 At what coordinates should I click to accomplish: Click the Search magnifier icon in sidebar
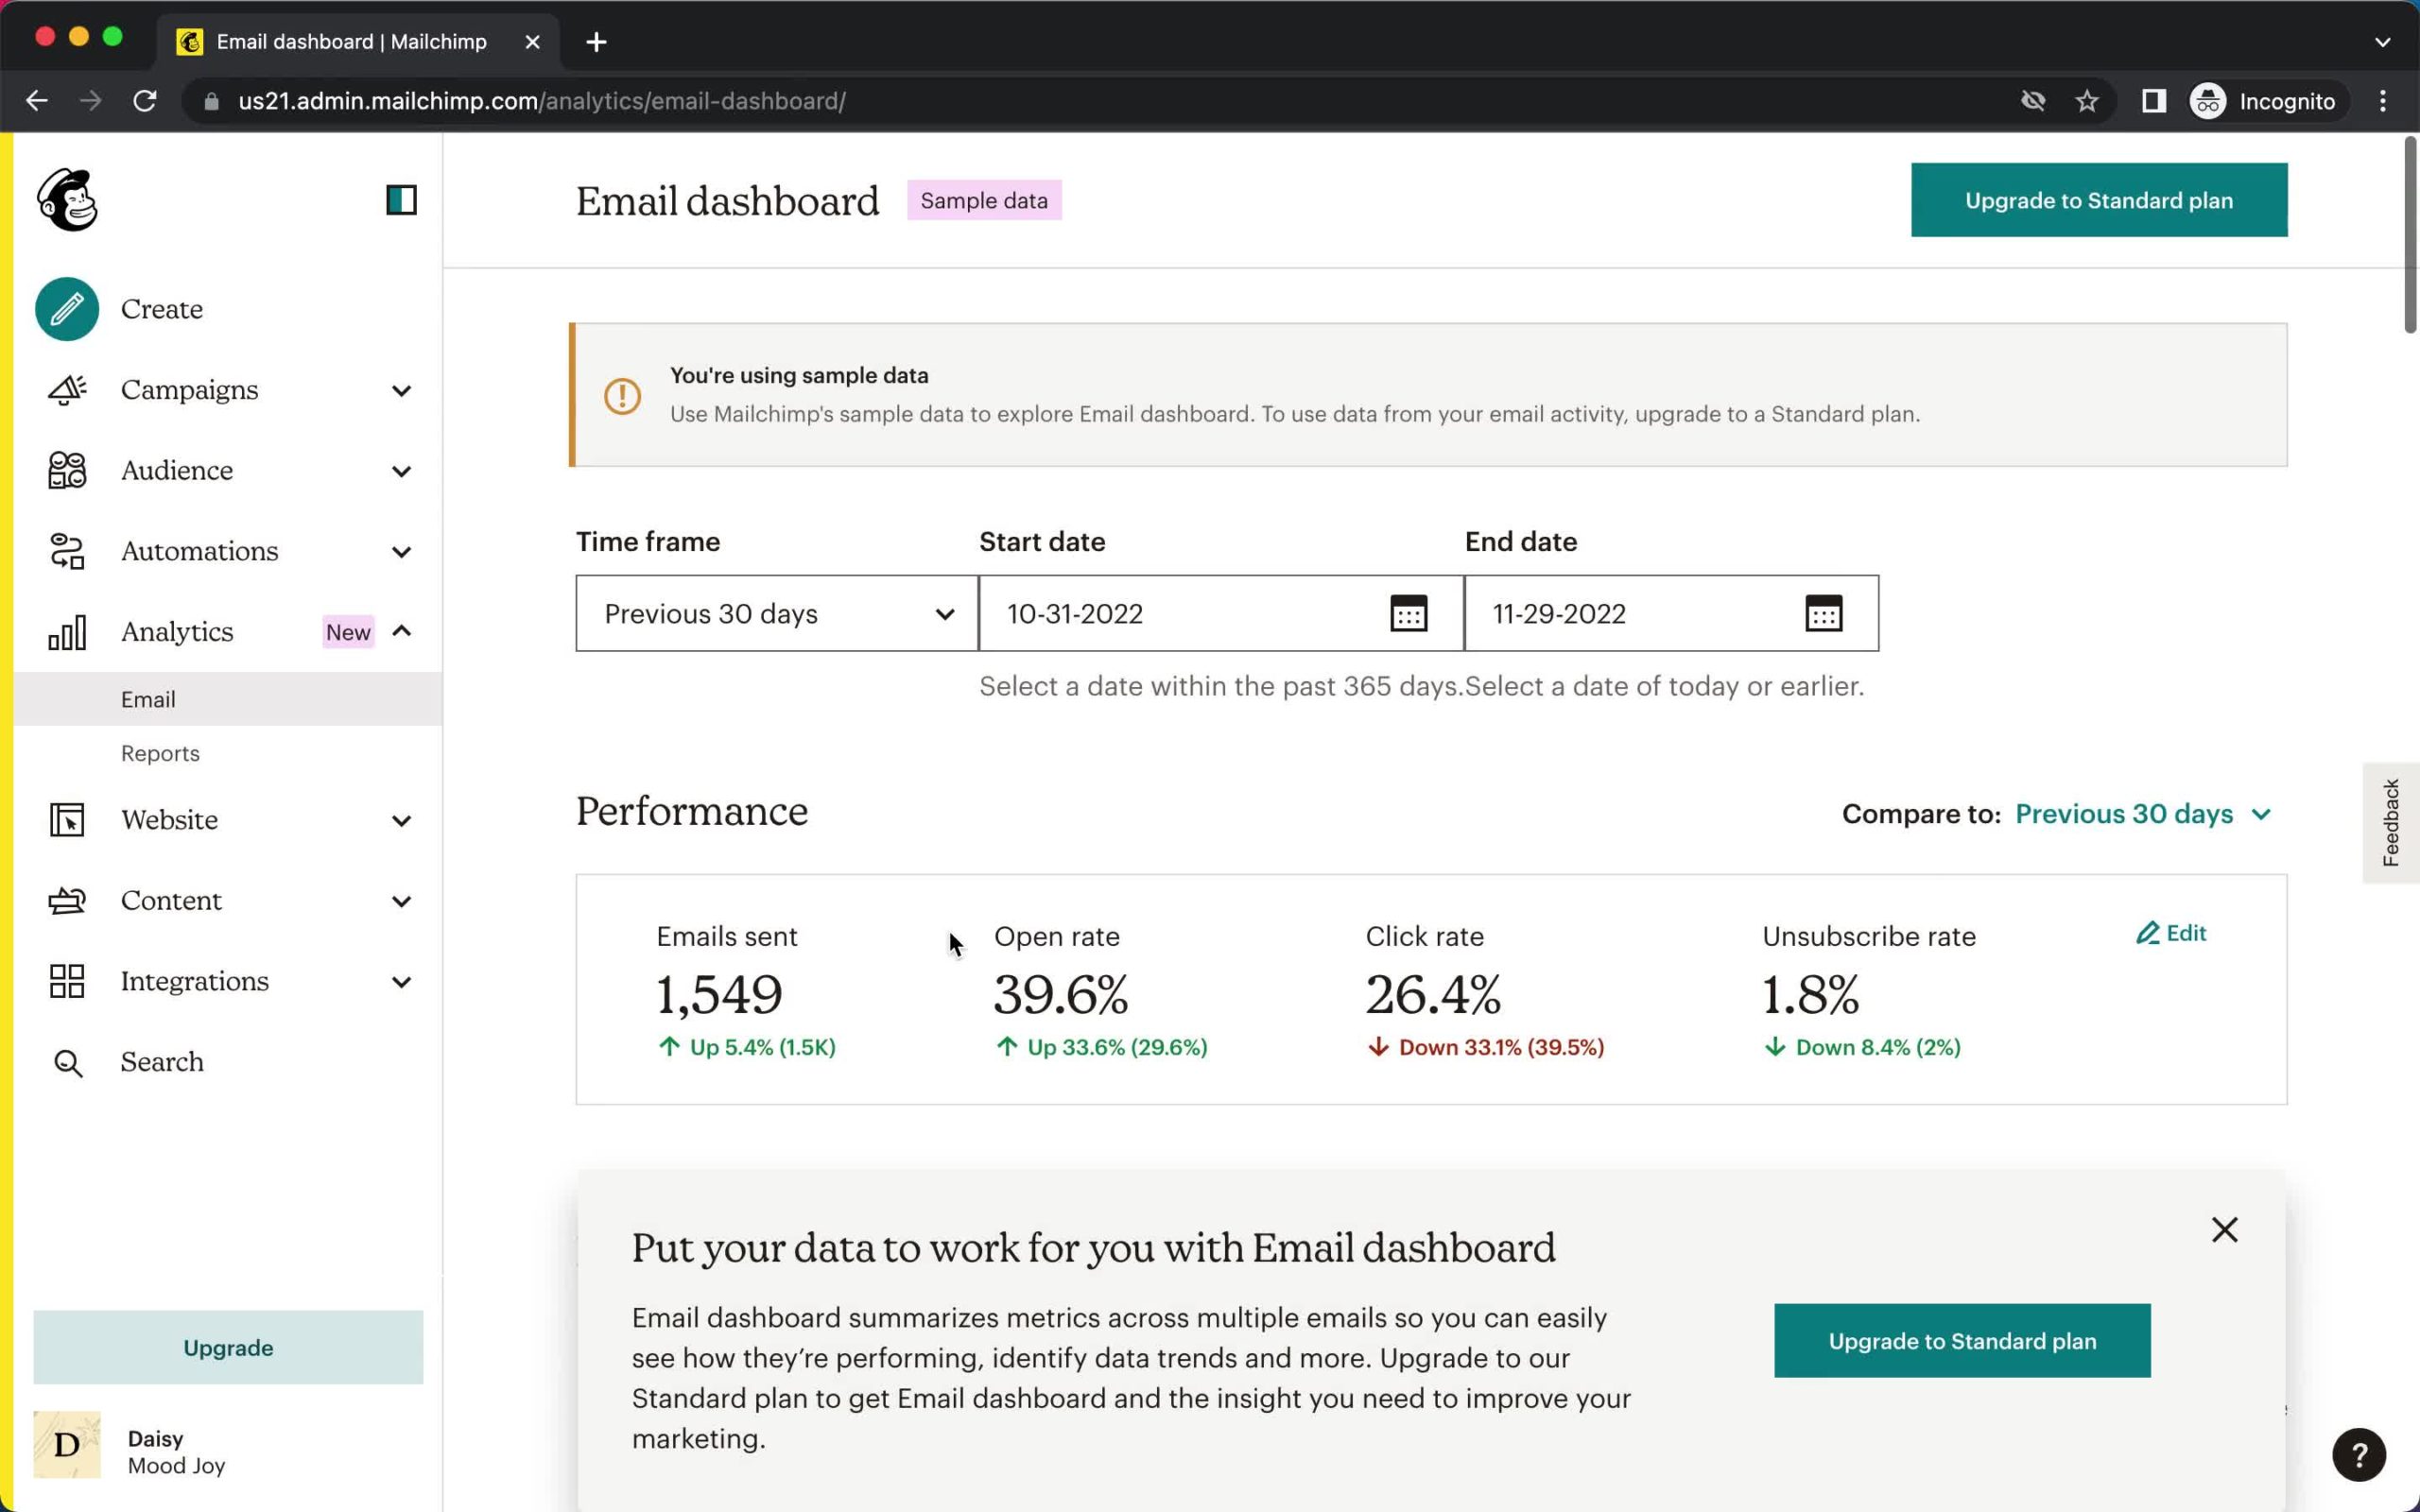[67, 1062]
